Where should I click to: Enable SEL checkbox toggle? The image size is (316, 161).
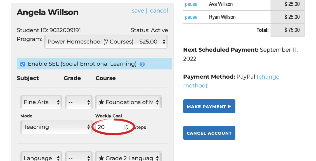click(x=23, y=64)
